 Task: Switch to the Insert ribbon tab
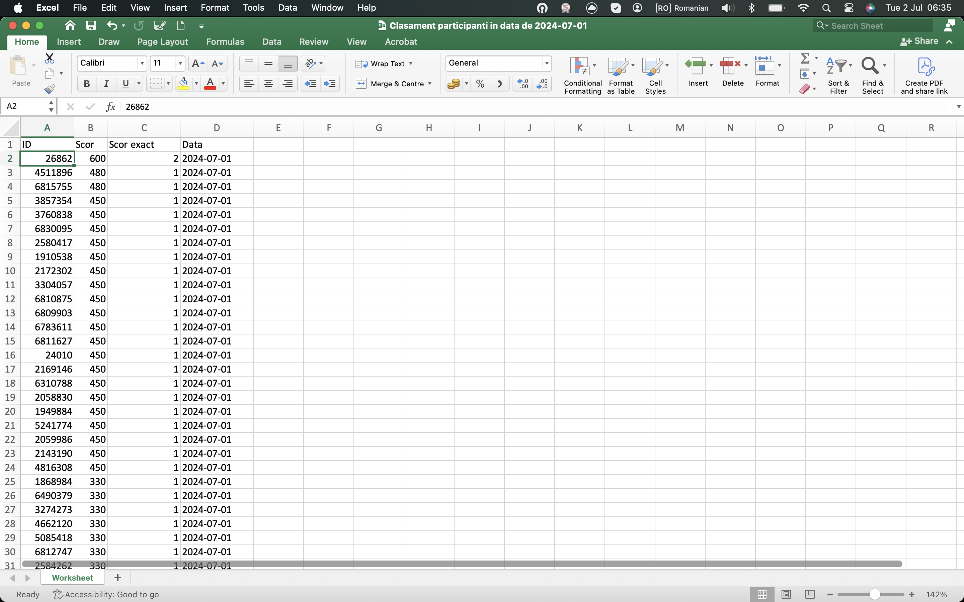[x=69, y=42]
